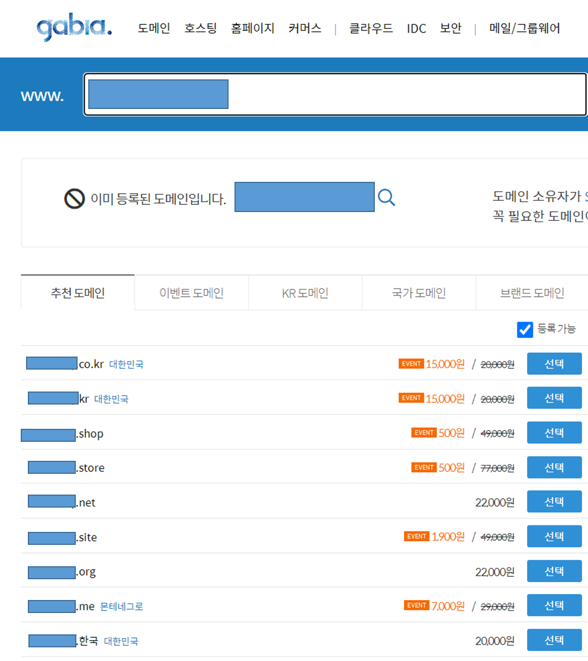Click the EVENT badge on the .shop row
588x661 pixels.
(424, 433)
